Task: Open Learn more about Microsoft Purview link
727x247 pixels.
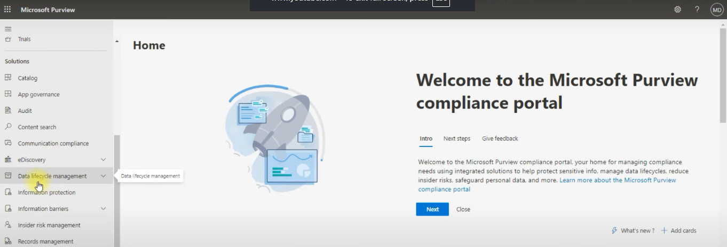Action: (617, 180)
